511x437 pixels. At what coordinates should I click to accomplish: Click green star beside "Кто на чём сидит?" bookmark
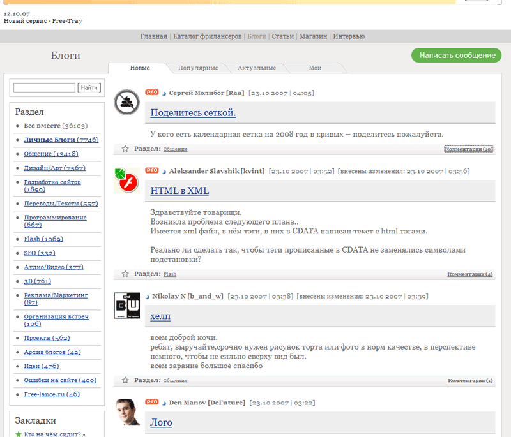click(x=19, y=434)
